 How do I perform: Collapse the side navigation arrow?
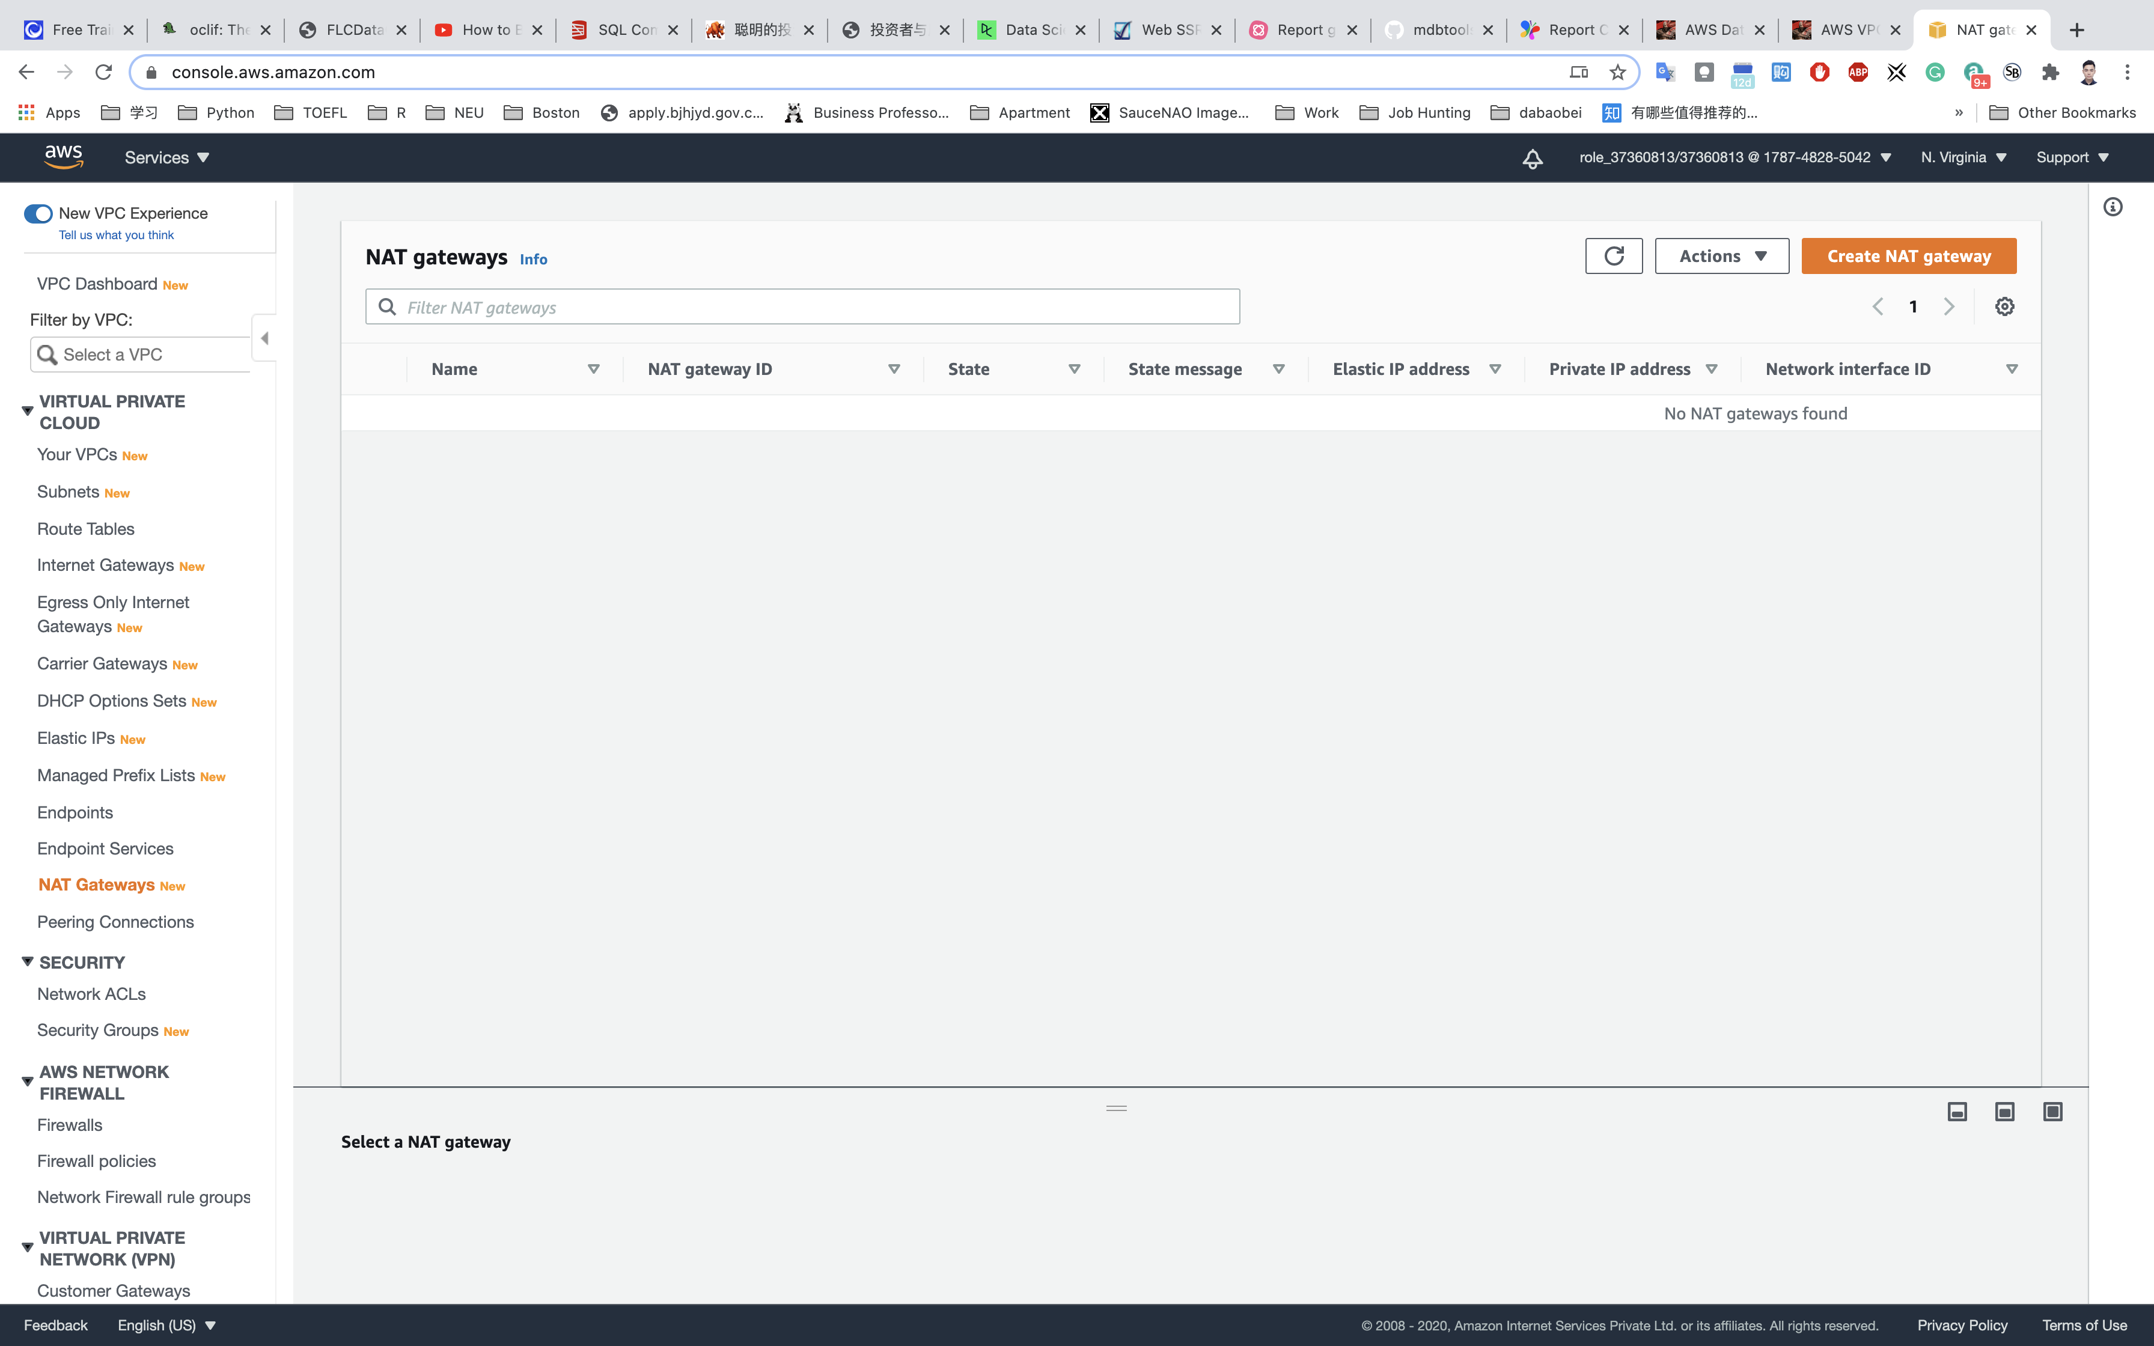(264, 338)
